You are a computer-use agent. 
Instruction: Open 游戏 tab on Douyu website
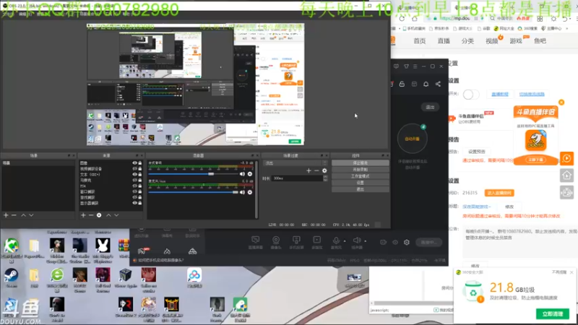[516, 41]
